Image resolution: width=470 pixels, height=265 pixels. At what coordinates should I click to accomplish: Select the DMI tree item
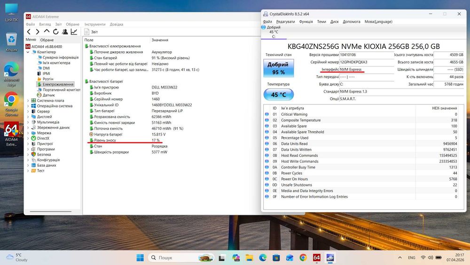click(46, 68)
